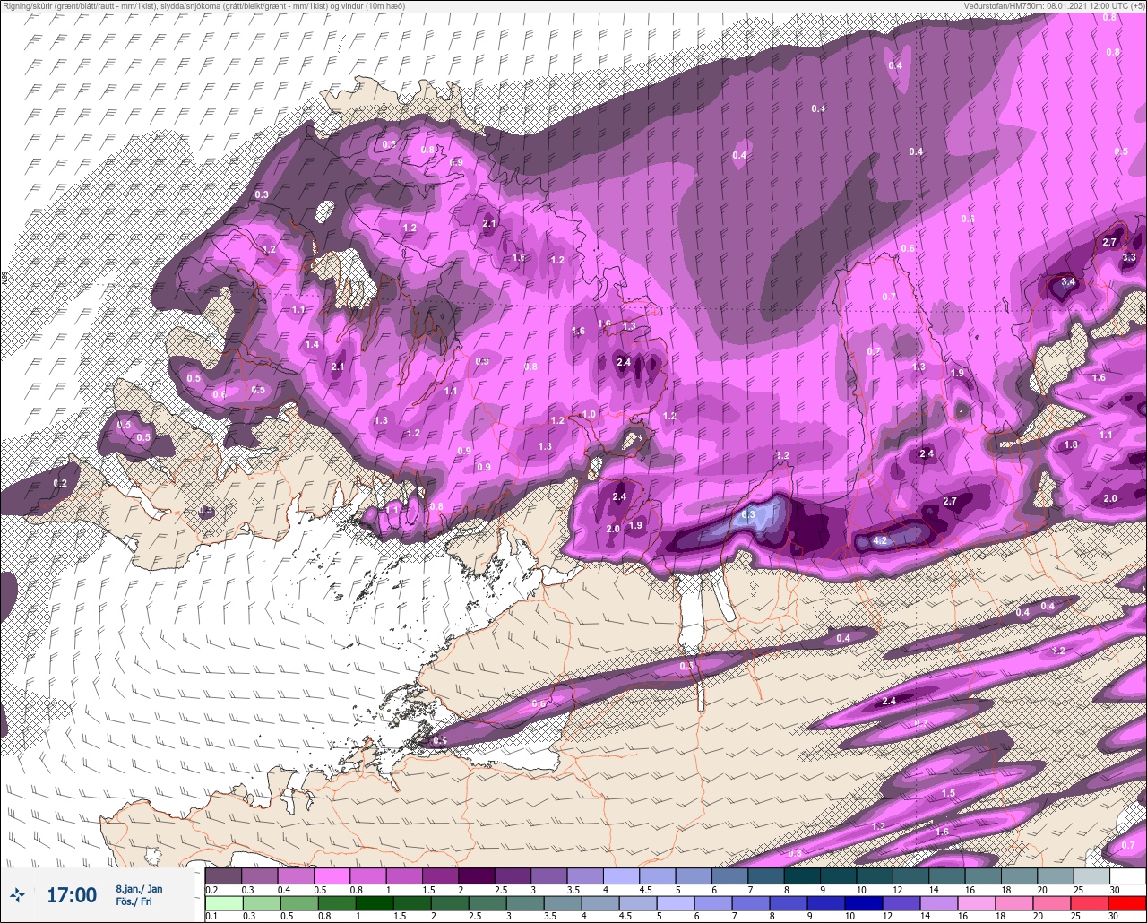Pick top-row legend swatch between 8 and 9

(802, 876)
